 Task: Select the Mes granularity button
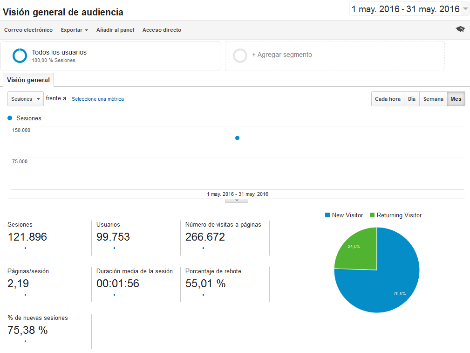(456, 99)
